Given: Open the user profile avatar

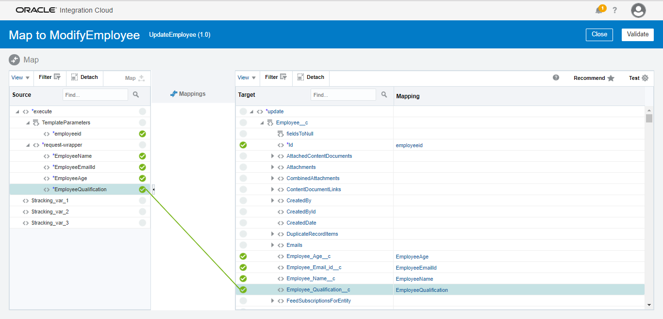Looking at the screenshot, I should click(638, 10).
